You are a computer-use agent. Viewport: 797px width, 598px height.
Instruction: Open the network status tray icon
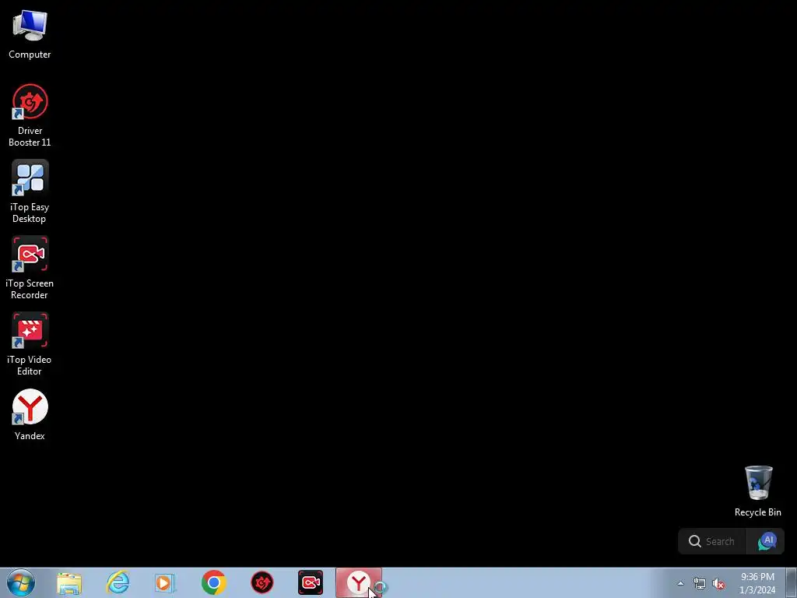[x=700, y=583]
